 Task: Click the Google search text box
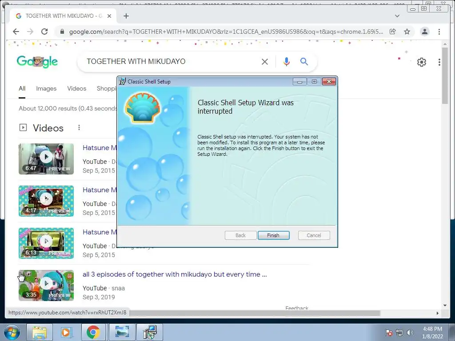click(171, 61)
